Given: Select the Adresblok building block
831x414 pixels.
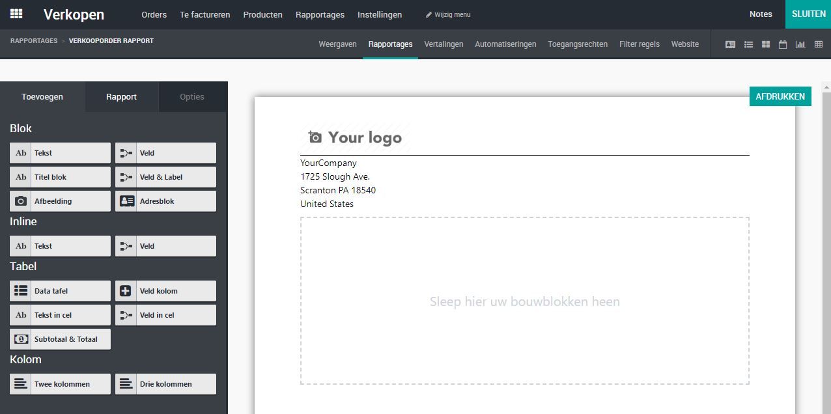Looking at the screenshot, I should click(x=165, y=200).
